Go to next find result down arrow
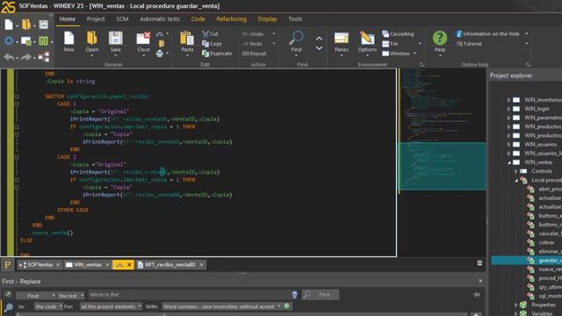Image resolution: width=562 pixels, height=316 pixels. 319,48
